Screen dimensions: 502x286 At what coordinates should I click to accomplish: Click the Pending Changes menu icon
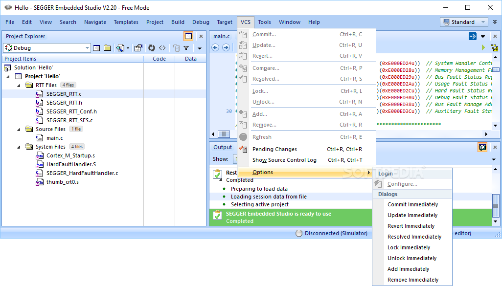[x=243, y=149]
